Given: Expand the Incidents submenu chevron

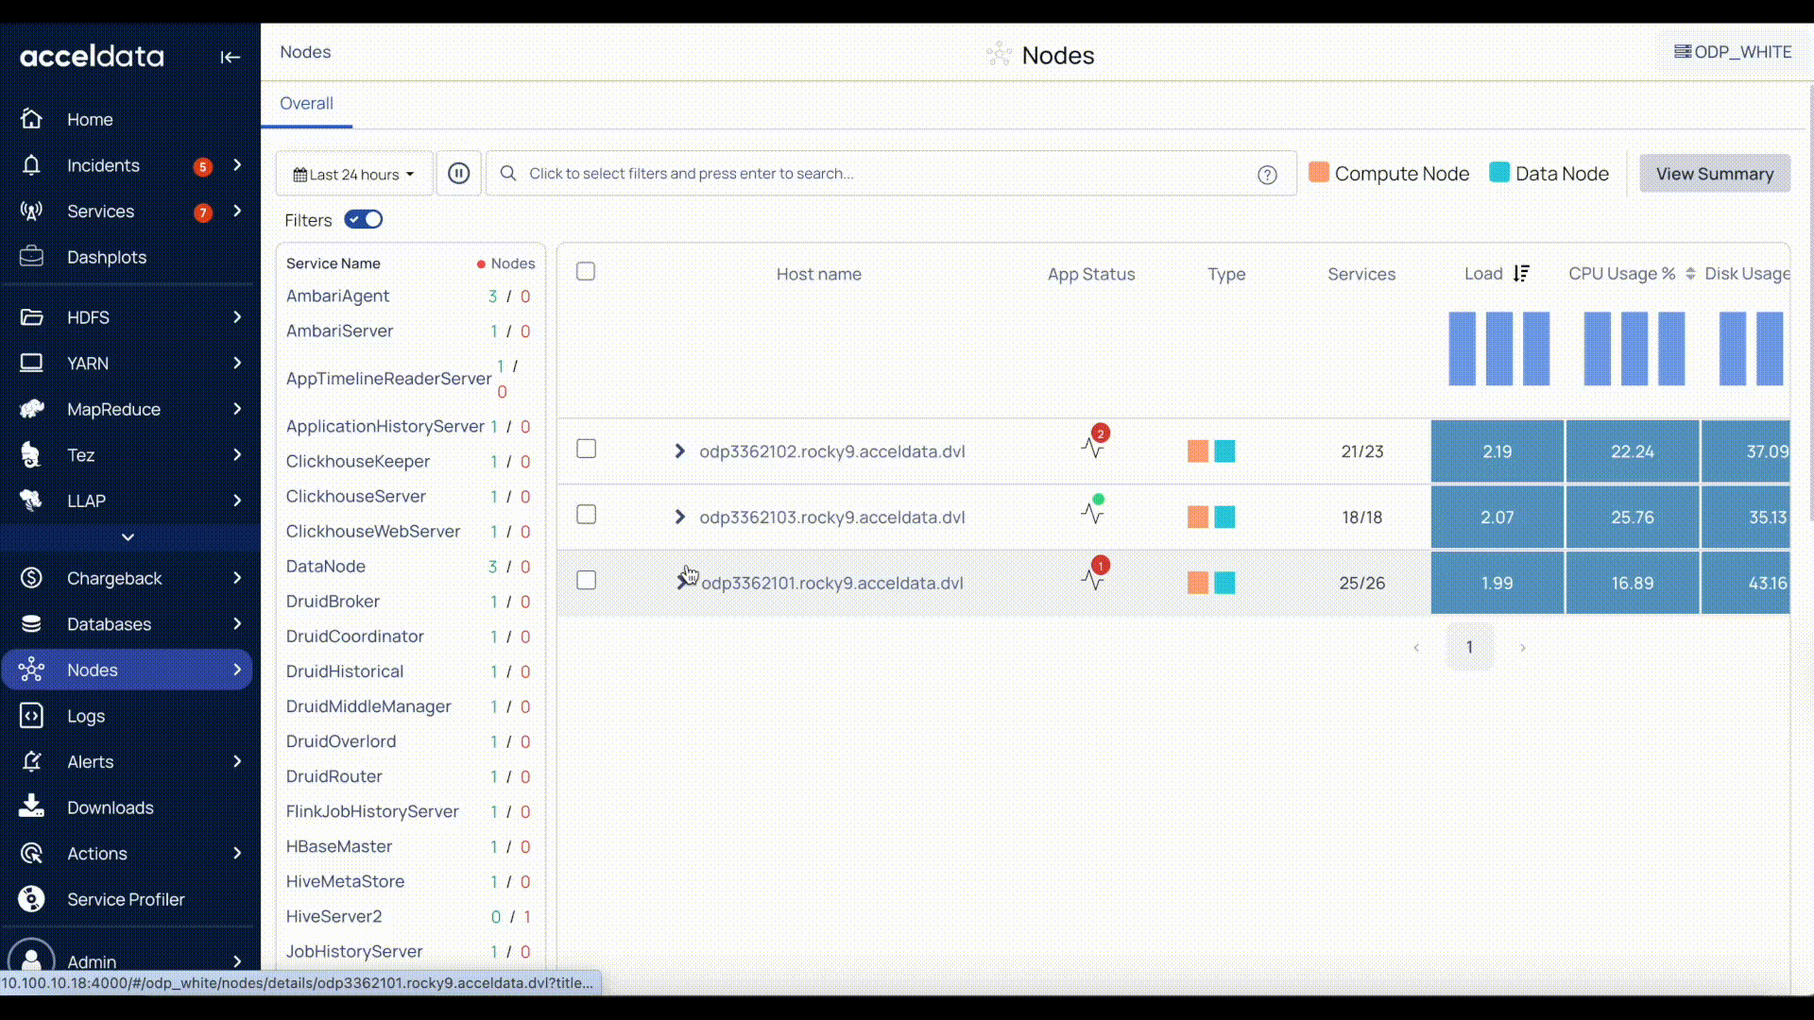Looking at the screenshot, I should point(237,165).
